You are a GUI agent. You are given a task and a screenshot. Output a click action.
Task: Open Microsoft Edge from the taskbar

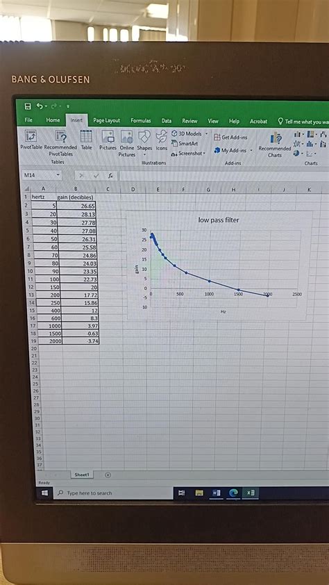[x=234, y=493]
